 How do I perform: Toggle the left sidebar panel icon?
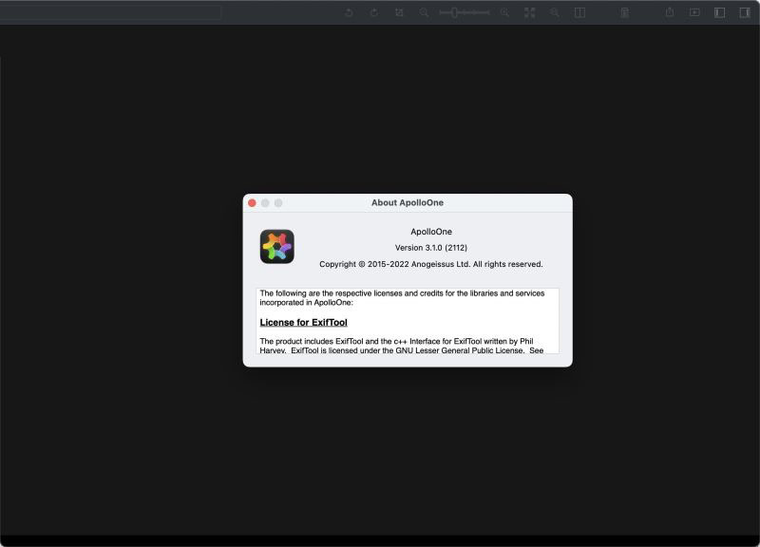pyautogui.click(x=720, y=12)
